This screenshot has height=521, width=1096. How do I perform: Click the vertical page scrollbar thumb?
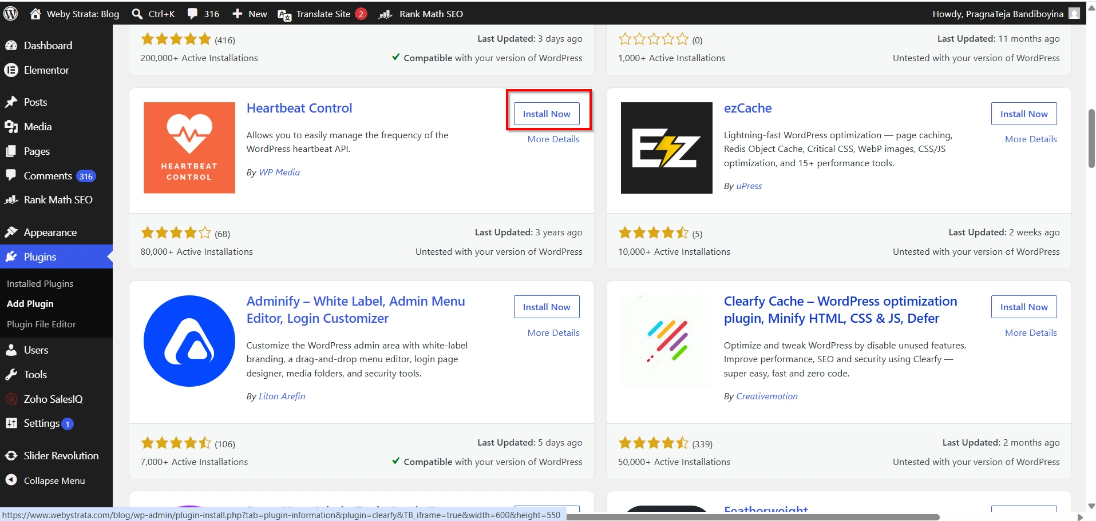[x=1091, y=138]
